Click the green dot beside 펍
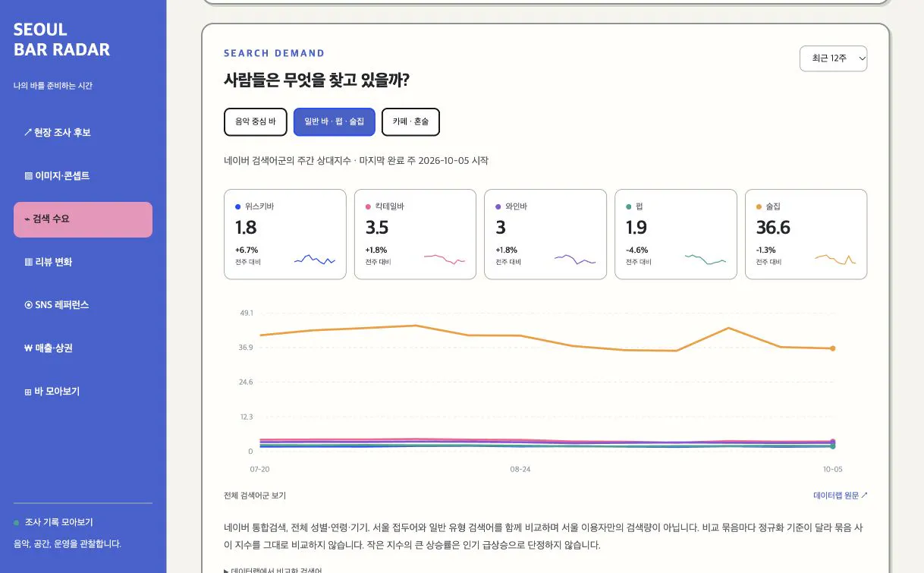924x573 pixels. pos(629,206)
